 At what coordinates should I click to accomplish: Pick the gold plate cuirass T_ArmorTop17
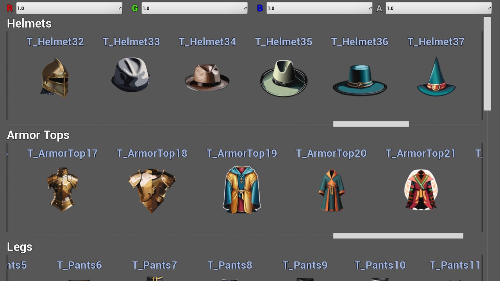click(62, 190)
